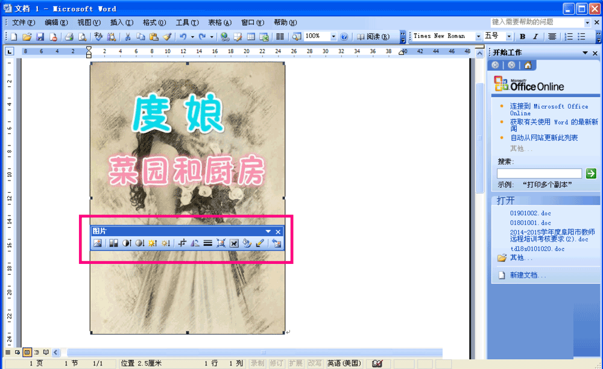
Task: Open the 格式 (Format) menu
Action: pyautogui.click(x=154, y=22)
